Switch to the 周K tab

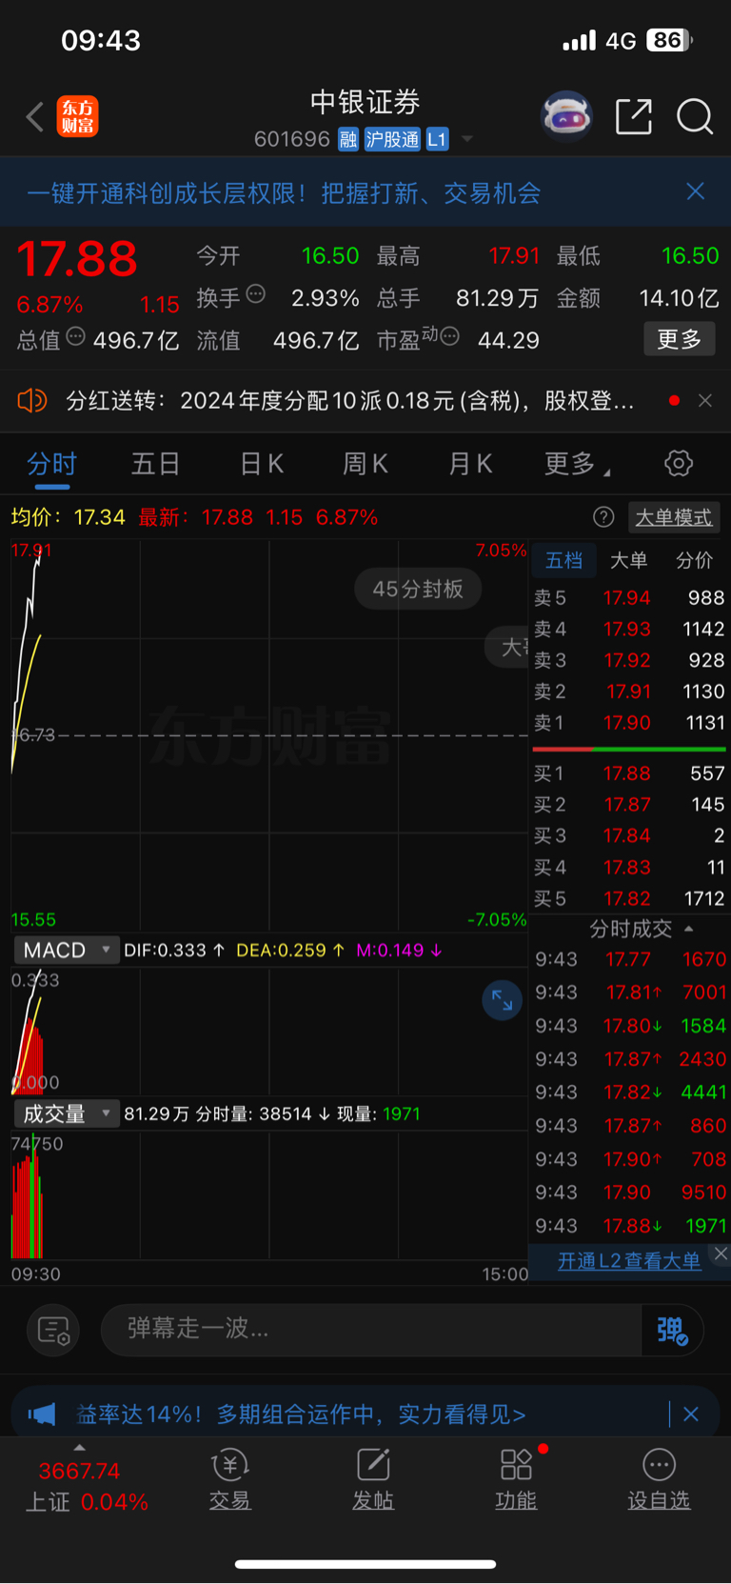pos(365,464)
